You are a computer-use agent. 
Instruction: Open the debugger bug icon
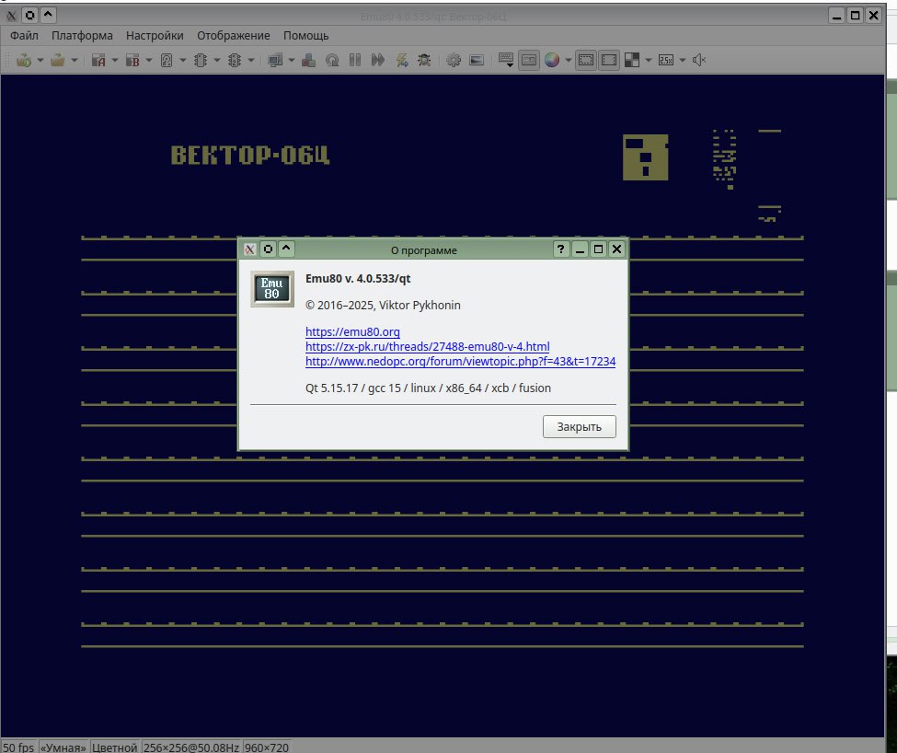pos(424,61)
